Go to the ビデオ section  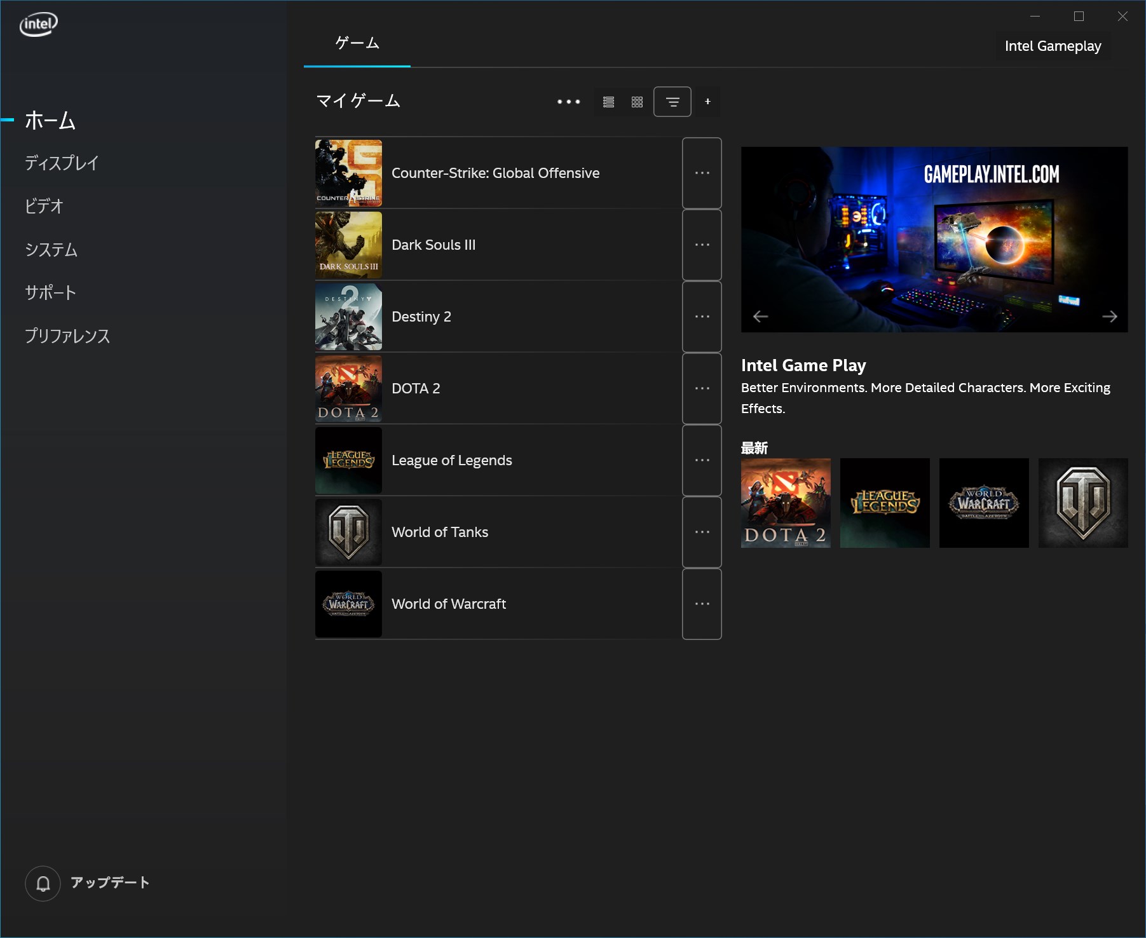pos(44,207)
